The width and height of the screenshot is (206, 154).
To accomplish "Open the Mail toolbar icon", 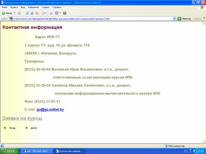I will point(43,13).
